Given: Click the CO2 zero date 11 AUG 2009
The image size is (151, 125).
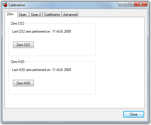Looking at the screenshot, I should (x=62, y=31).
